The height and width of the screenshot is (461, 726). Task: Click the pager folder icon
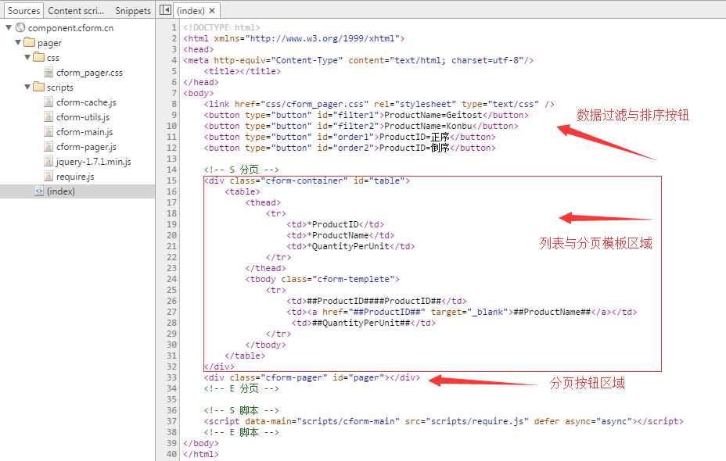click(30, 42)
